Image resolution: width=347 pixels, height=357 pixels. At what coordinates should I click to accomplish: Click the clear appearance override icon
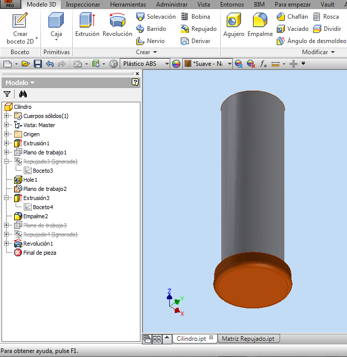click(x=251, y=64)
